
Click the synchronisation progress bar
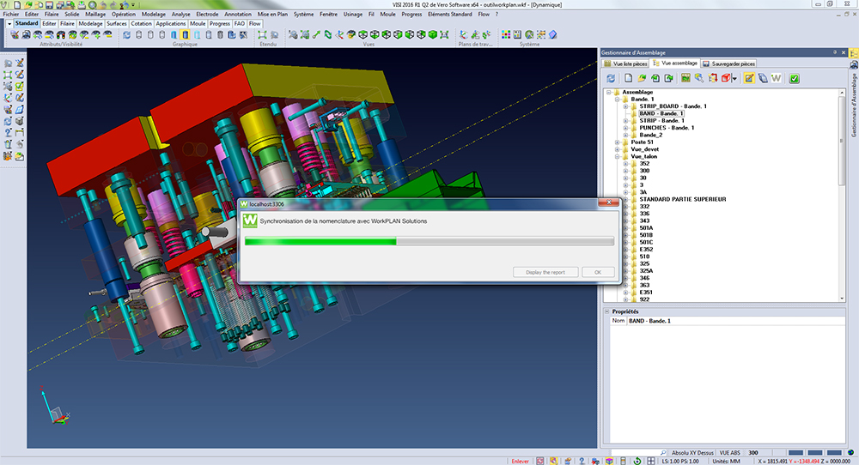pyautogui.click(x=429, y=241)
